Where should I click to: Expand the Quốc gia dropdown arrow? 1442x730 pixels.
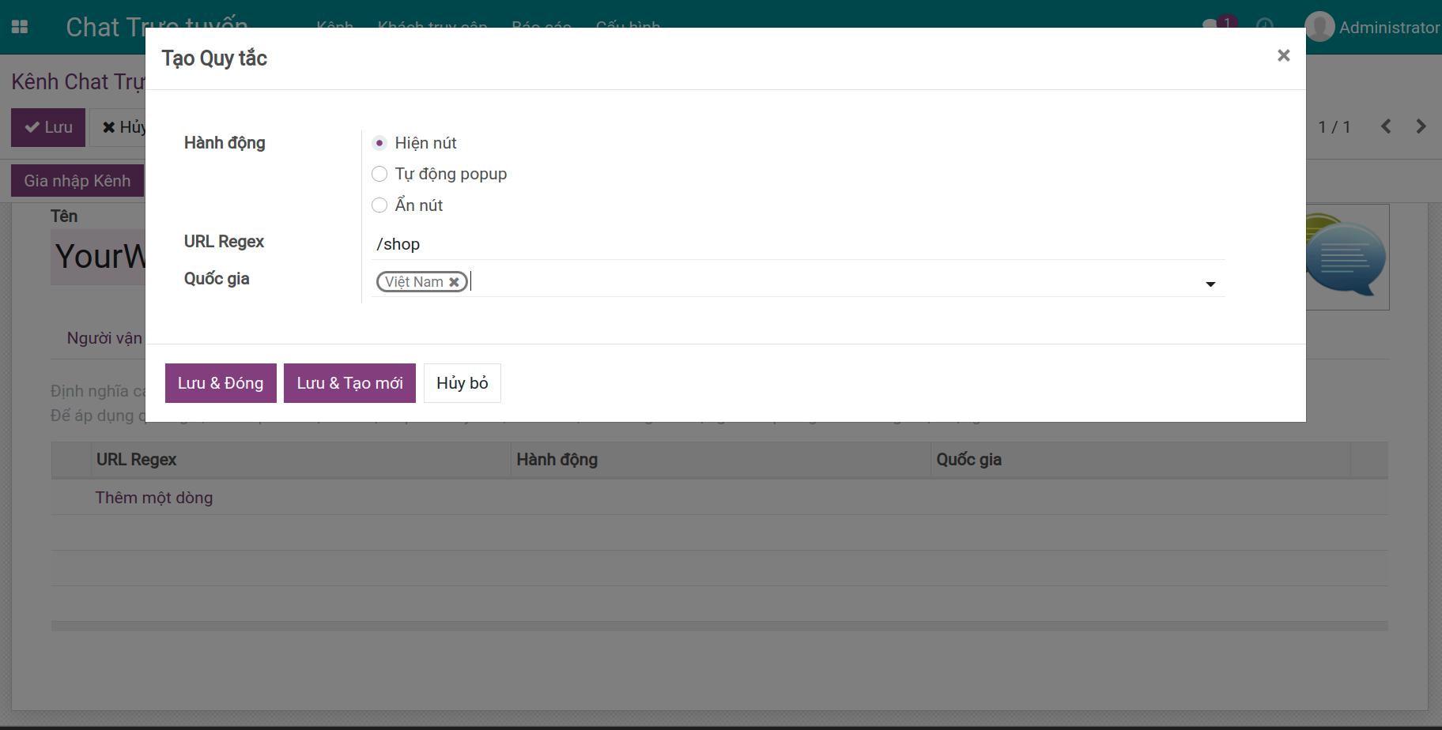point(1210,284)
